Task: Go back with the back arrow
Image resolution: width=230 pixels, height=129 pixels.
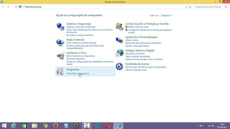Action: pyautogui.click(x=3, y=7)
